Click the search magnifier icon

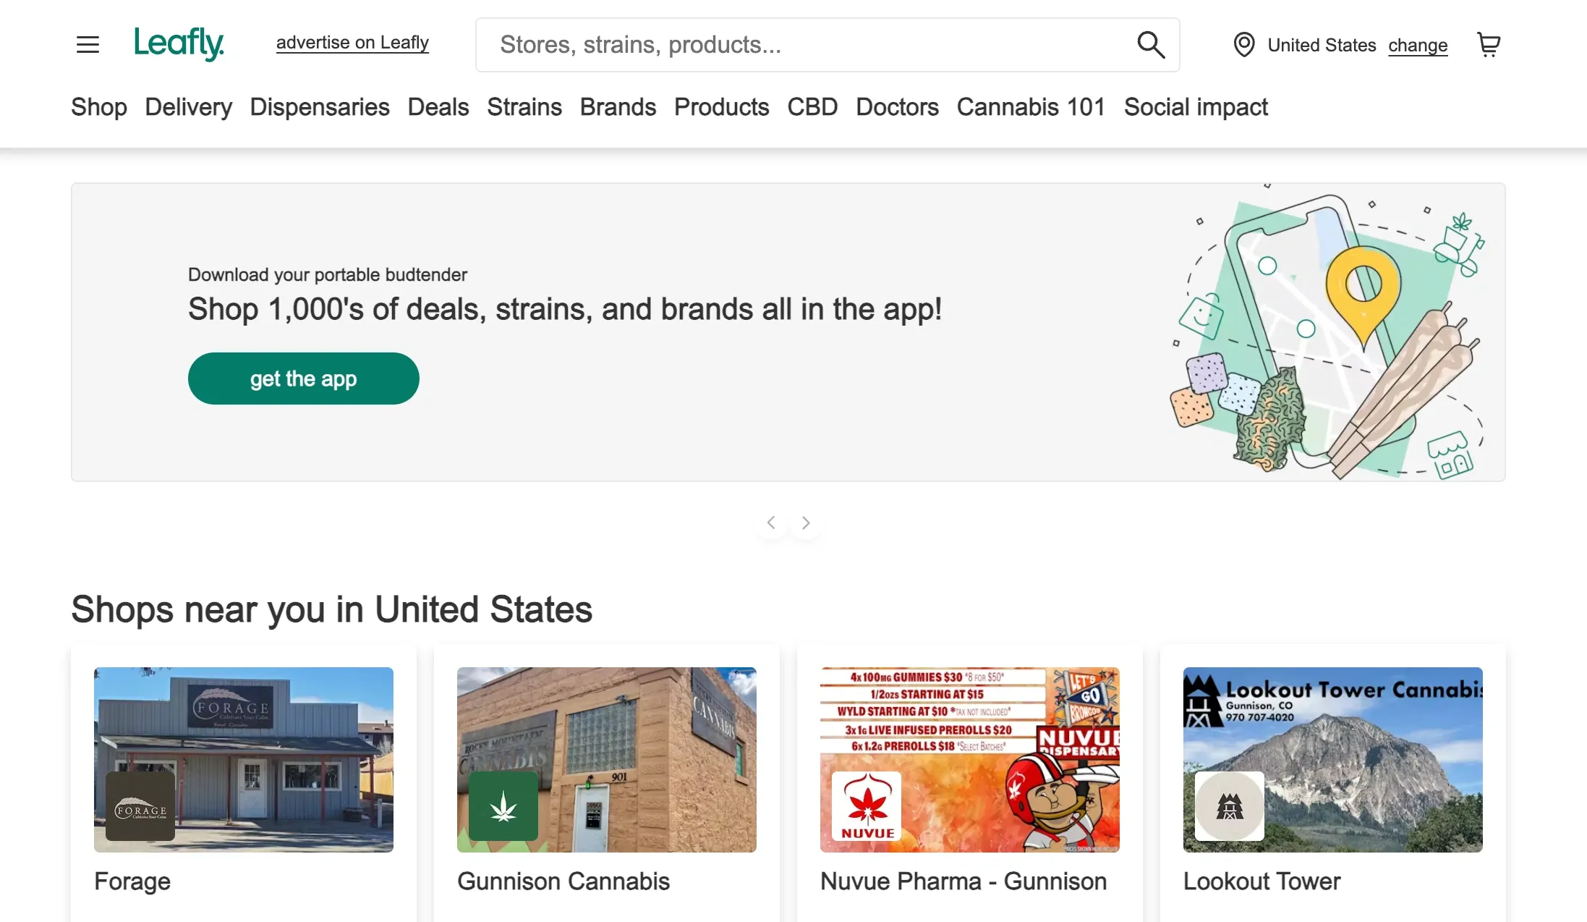coord(1150,45)
